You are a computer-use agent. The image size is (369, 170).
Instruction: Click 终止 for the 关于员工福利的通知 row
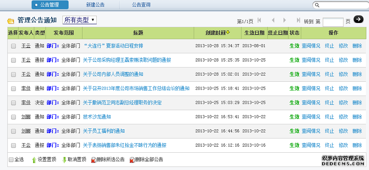coord(329,131)
